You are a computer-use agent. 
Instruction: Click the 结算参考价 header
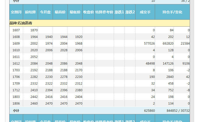point(104,12)
